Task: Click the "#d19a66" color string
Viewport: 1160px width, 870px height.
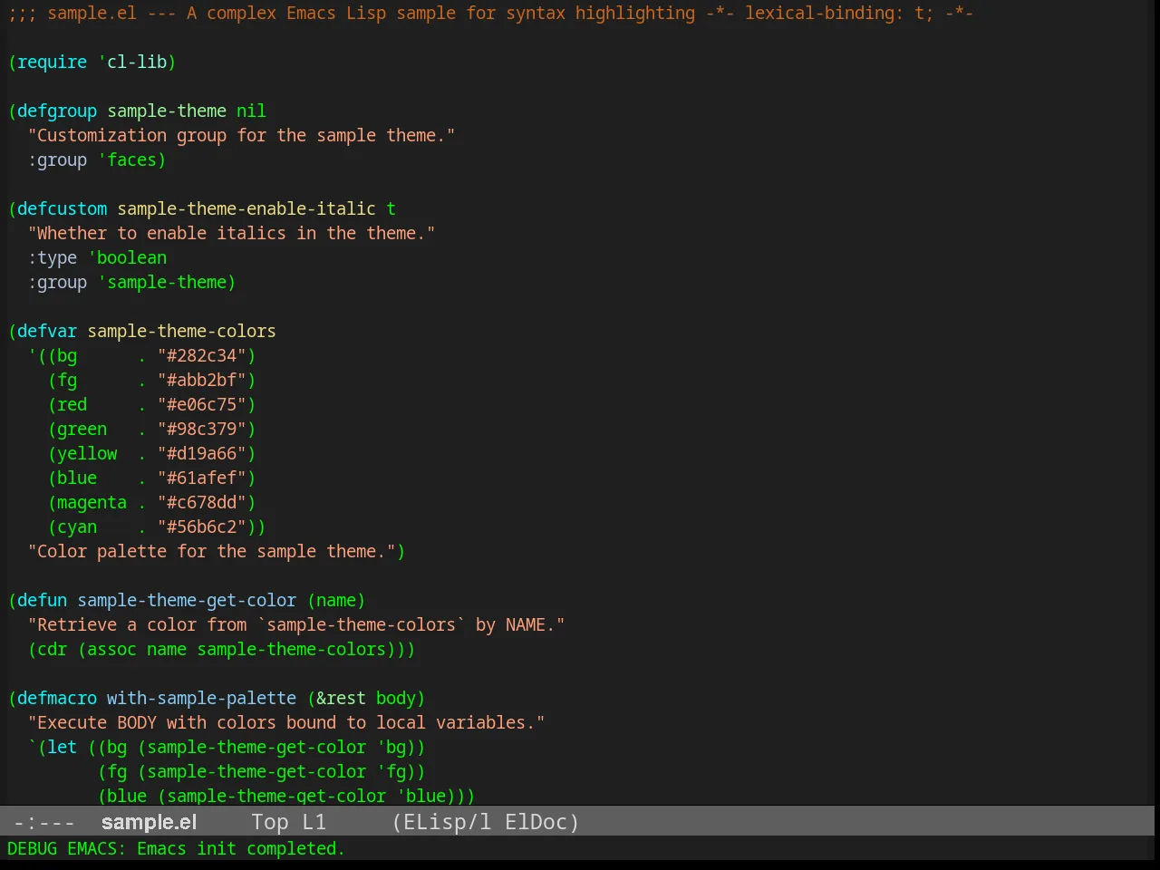Action: point(202,453)
